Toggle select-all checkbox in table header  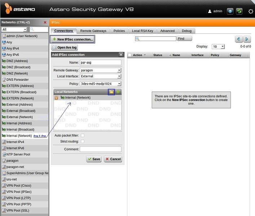point(129,55)
